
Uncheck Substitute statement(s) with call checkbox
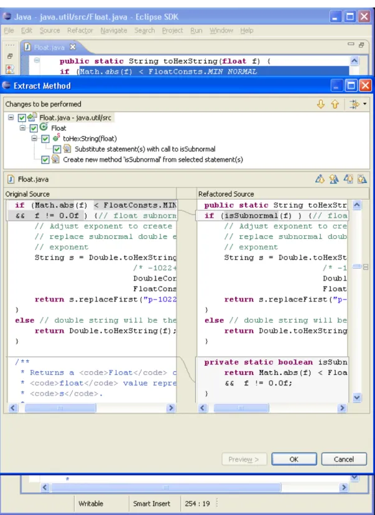[x=57, y=149]
